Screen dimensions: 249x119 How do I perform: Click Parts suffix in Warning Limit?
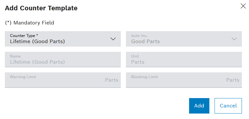[x=111, y=80]
